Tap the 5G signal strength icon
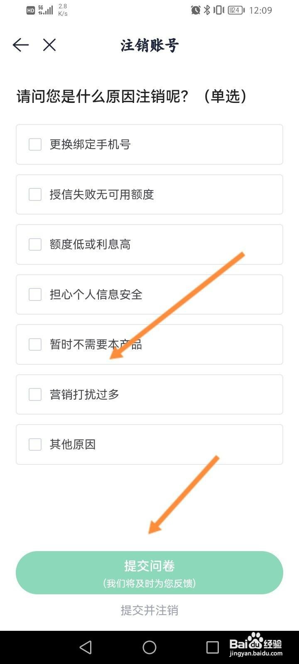 [46, 10]
